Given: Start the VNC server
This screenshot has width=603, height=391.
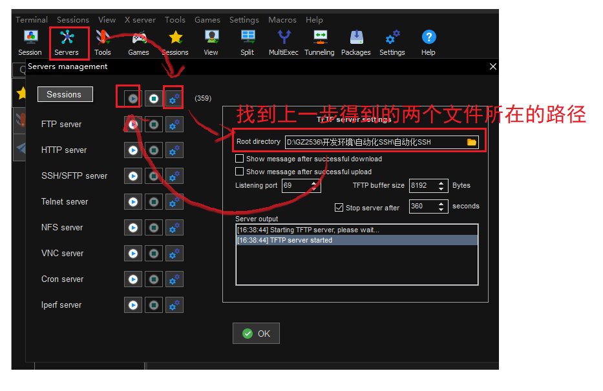Looking at the screenshot, I should tap(133, 254).
